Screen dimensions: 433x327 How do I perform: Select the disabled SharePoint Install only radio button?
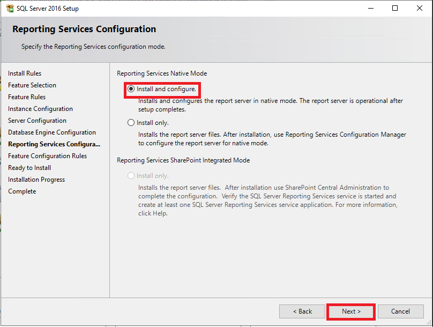[x=131, y=176]
